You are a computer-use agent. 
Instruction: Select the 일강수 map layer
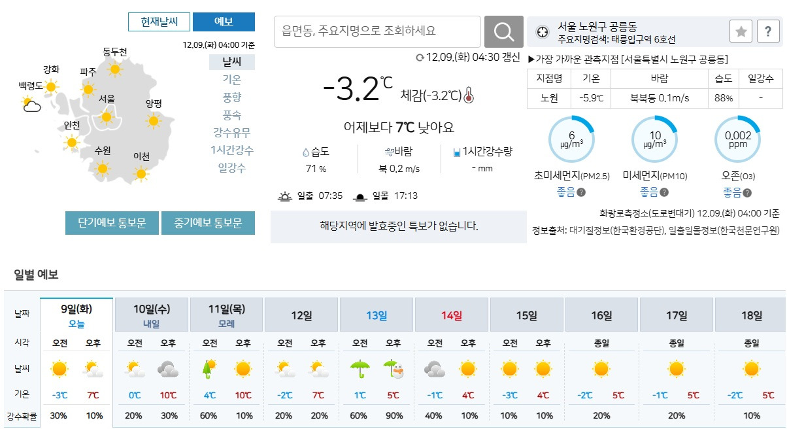coord(232,168)
